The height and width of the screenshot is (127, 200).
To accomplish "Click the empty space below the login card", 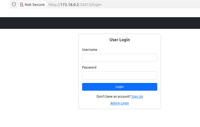I will (x=119, y=118).
